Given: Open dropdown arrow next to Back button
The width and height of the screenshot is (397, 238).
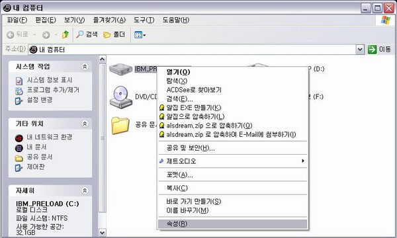Looking at the screenshot, I should click(34, 34).
